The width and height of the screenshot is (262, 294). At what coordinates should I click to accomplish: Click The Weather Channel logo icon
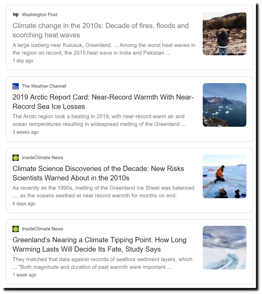[16, 86]
